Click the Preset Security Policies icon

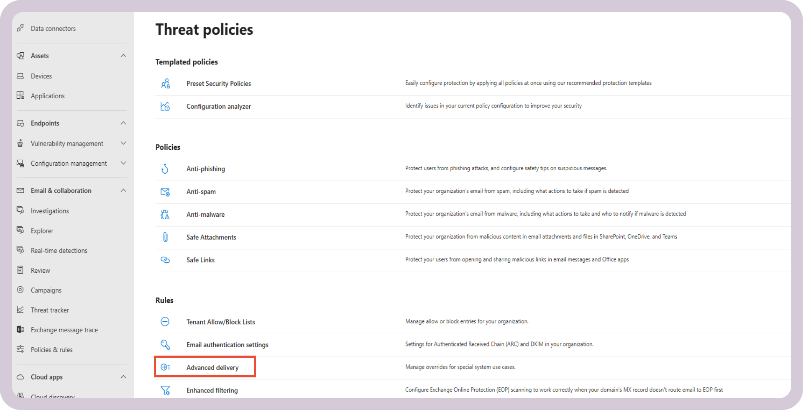[x=165, y=83]
